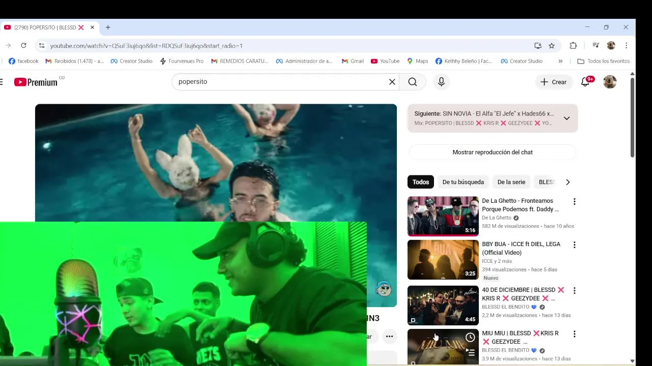This screenshot has height=366, width=652.
Task: Click the channel watermark on the video
Action: pos(384,289)
